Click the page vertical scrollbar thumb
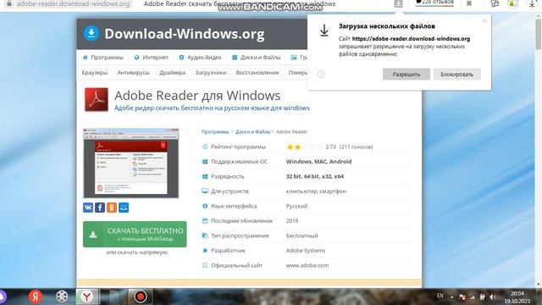This screenshot has width=542, height=305. pos(539,35)
